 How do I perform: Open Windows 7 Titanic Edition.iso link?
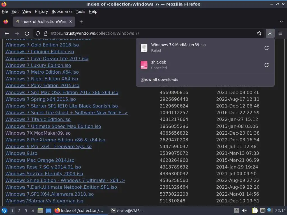click(x=38, y=120)
